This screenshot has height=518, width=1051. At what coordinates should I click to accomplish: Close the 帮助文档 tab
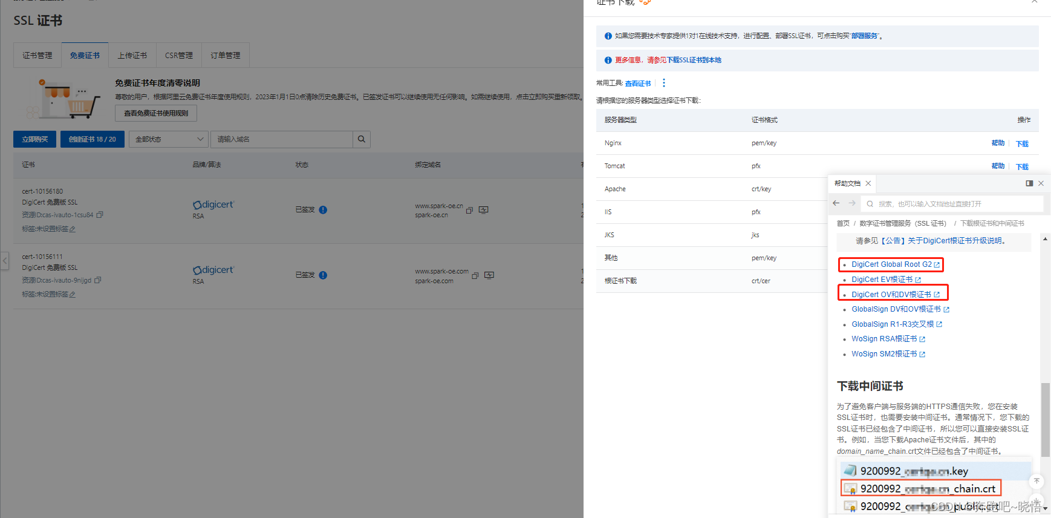point(868,183)
